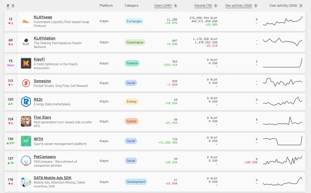311x193 pixels.
Task: Click help icon beside Dev activity (30d)
Action: coord(256,6)
